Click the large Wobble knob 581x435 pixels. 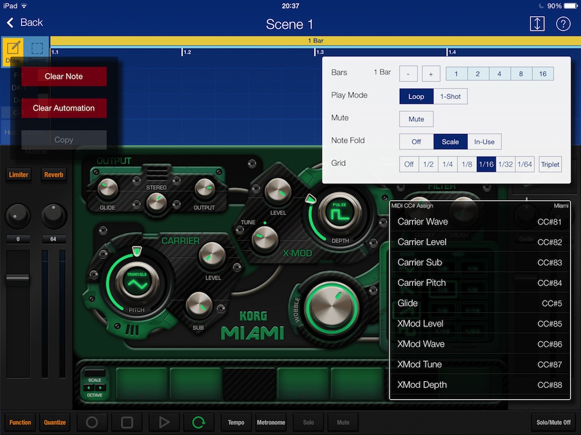(332, 308)
